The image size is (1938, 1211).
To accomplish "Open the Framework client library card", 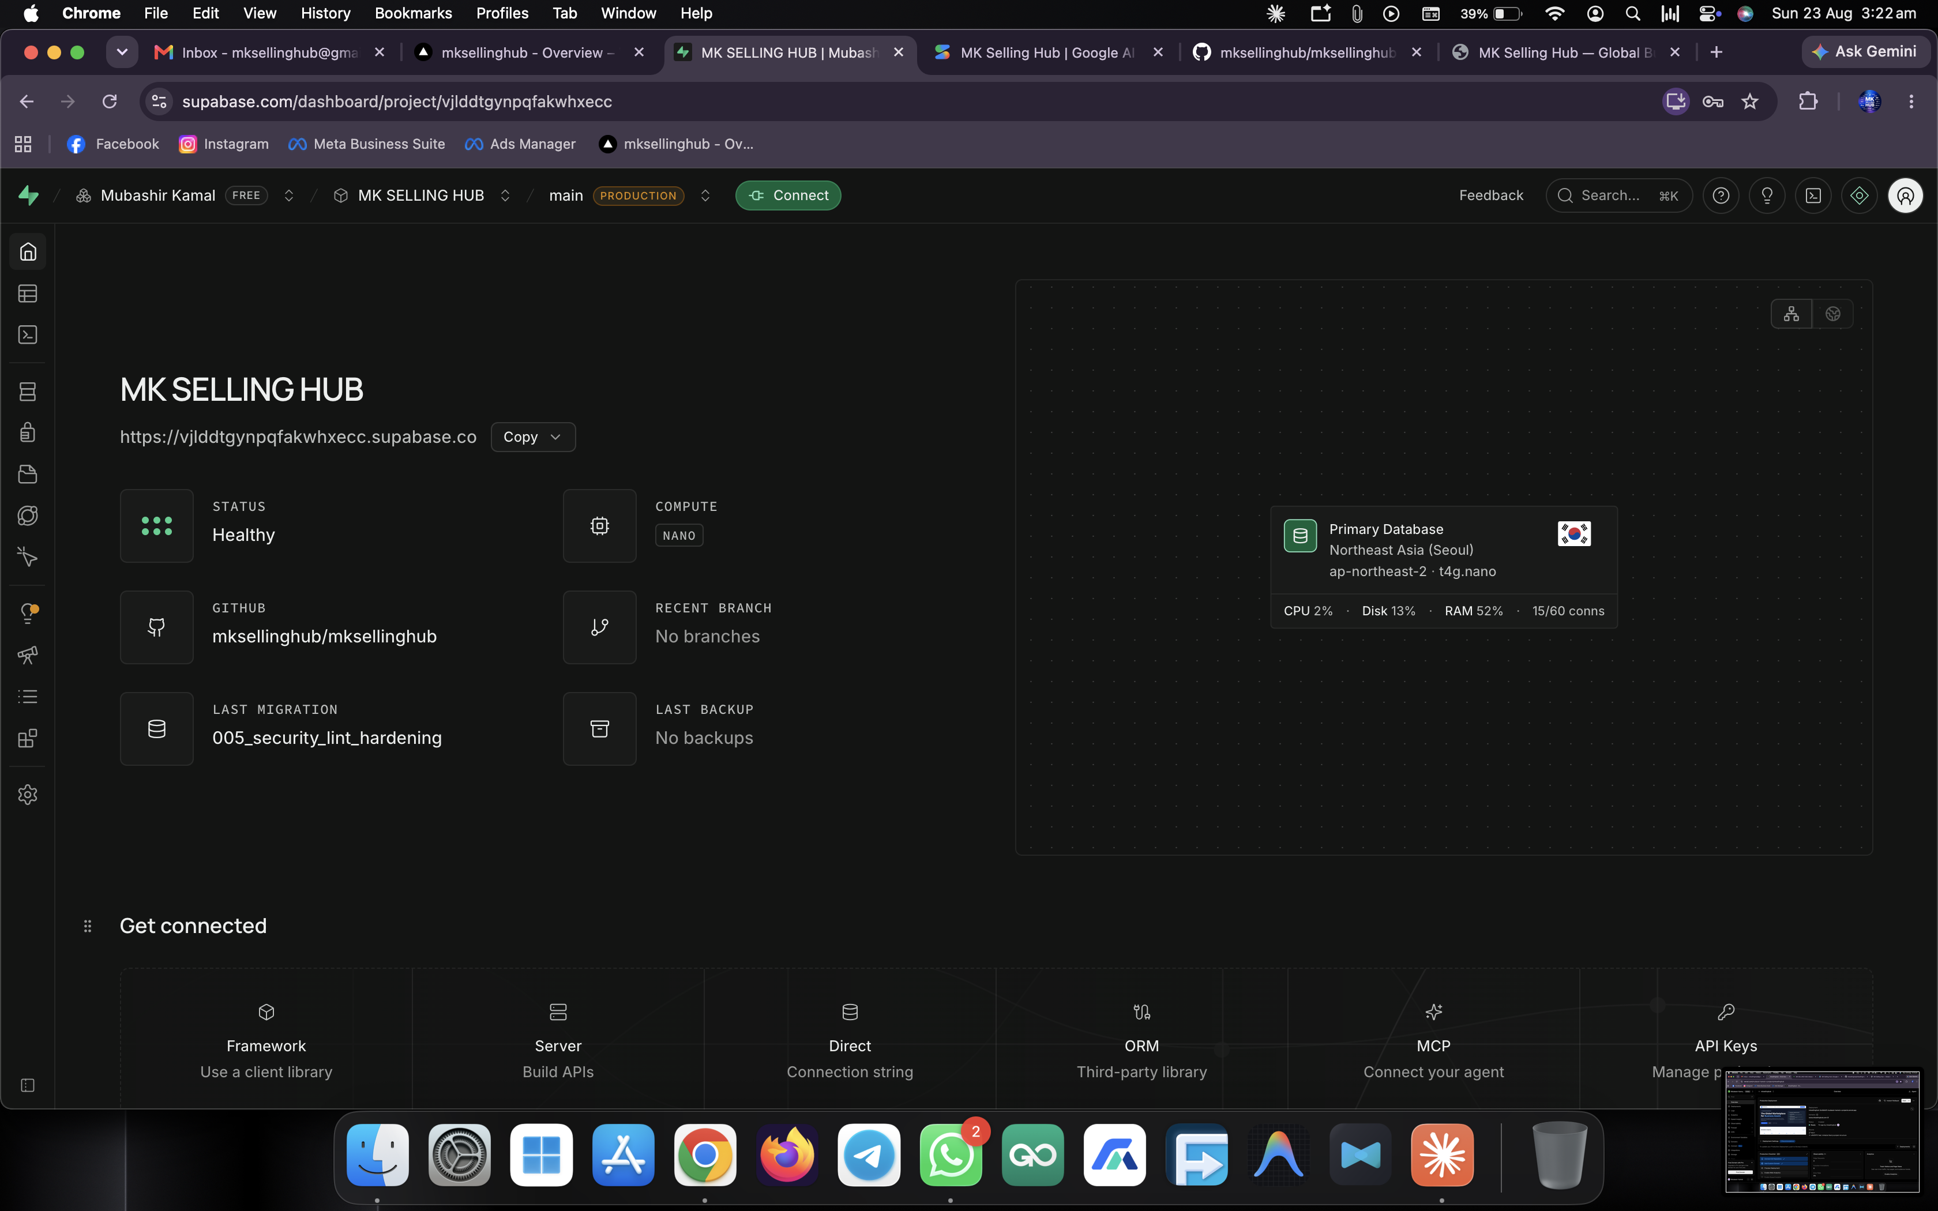I will tap(266, 1040).
